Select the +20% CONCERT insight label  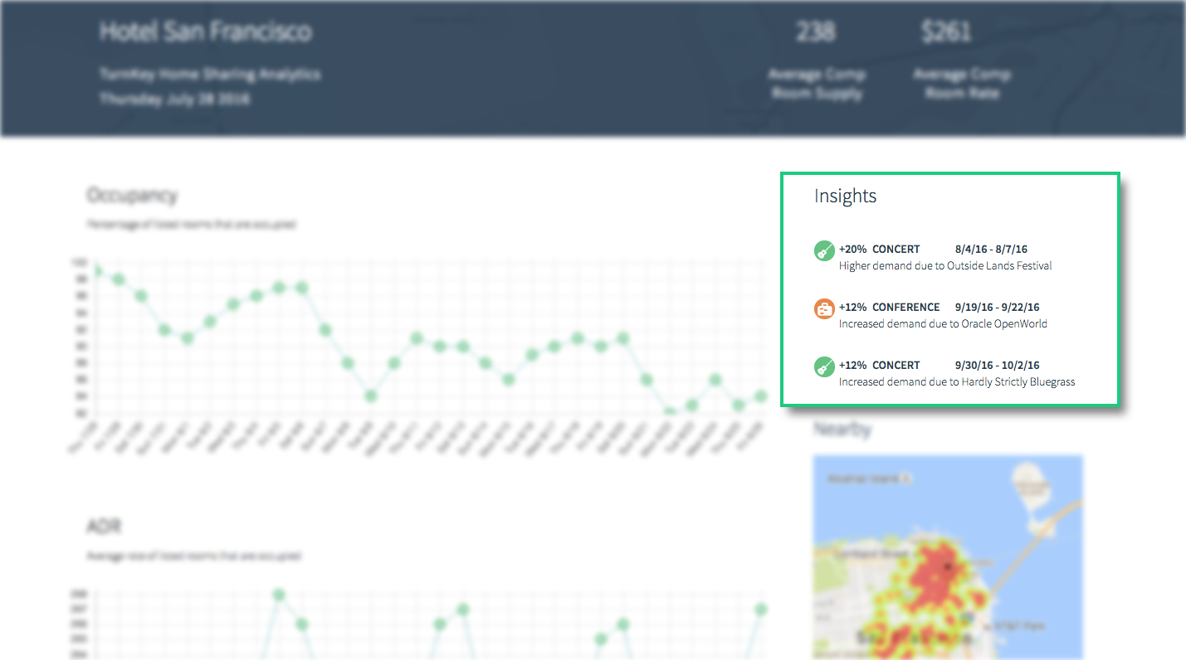[880, 249]
